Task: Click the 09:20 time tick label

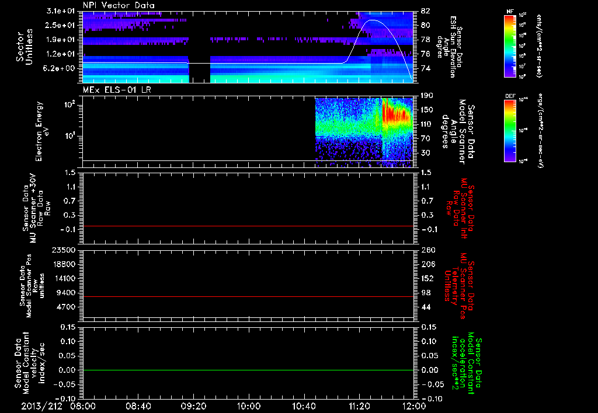Action: pos(193,406)
